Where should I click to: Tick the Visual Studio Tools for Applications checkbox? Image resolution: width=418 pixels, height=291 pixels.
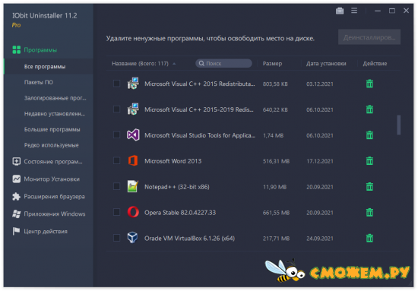pos(116,134)
